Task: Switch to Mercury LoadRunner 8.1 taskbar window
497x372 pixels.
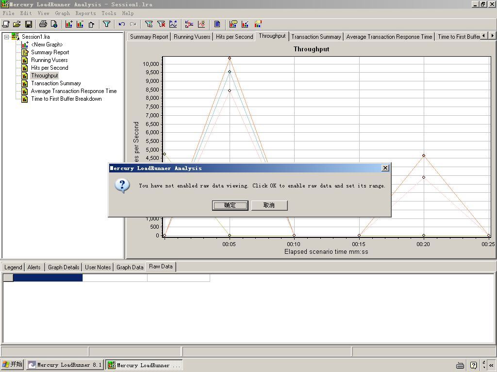Action: 65,365
